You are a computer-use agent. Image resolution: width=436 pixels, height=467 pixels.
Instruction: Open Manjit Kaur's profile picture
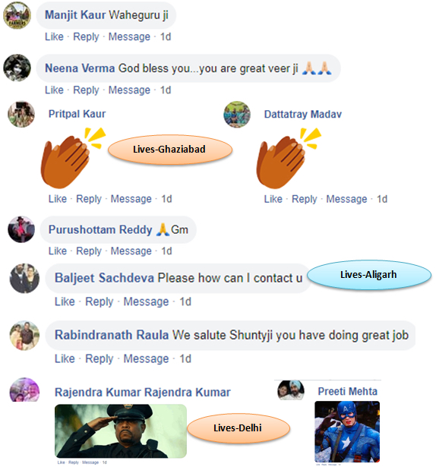[x=17, y=15]
